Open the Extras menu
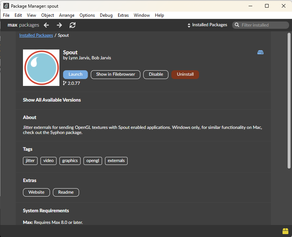 [123, 15]
